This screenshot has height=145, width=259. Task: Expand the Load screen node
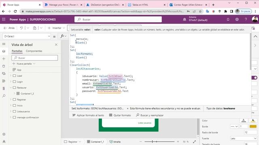11,76
